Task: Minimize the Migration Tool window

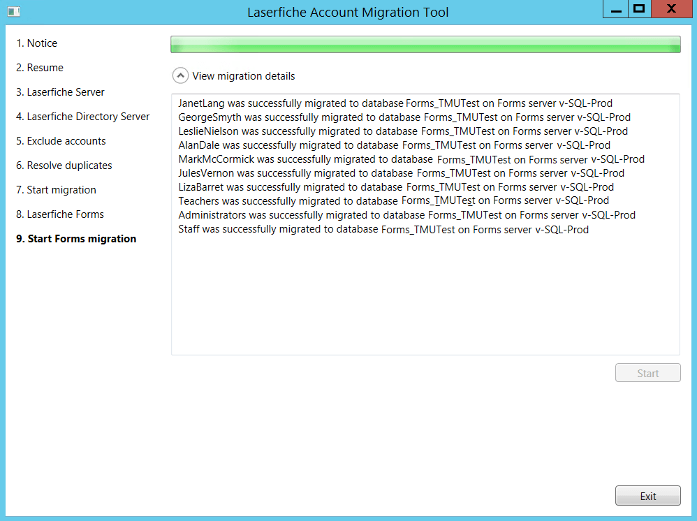Action: [x=616, y=9]
